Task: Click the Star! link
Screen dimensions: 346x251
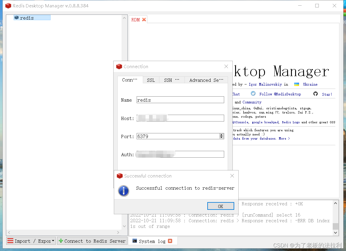Action: [x=327, y=95]
